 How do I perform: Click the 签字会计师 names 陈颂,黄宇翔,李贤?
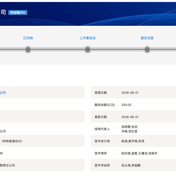133,141
